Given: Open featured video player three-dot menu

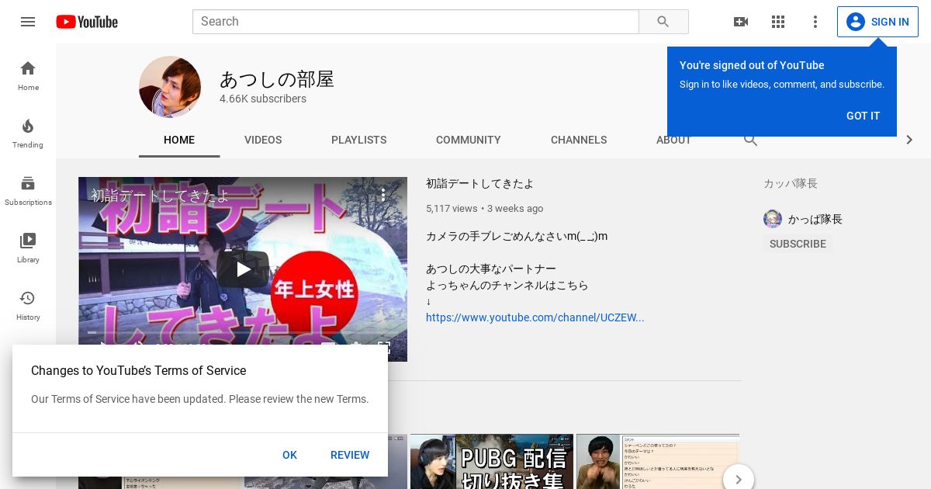Looking at the screenshot, I should (x=382, y=195).
